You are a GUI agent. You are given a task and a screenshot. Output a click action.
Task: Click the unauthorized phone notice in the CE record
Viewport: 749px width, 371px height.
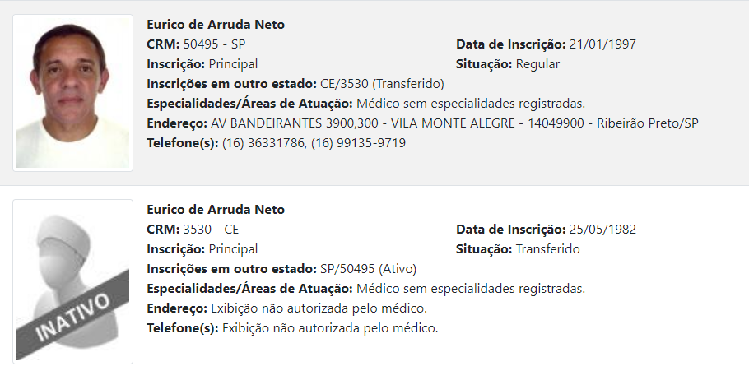tap(330, 328)
